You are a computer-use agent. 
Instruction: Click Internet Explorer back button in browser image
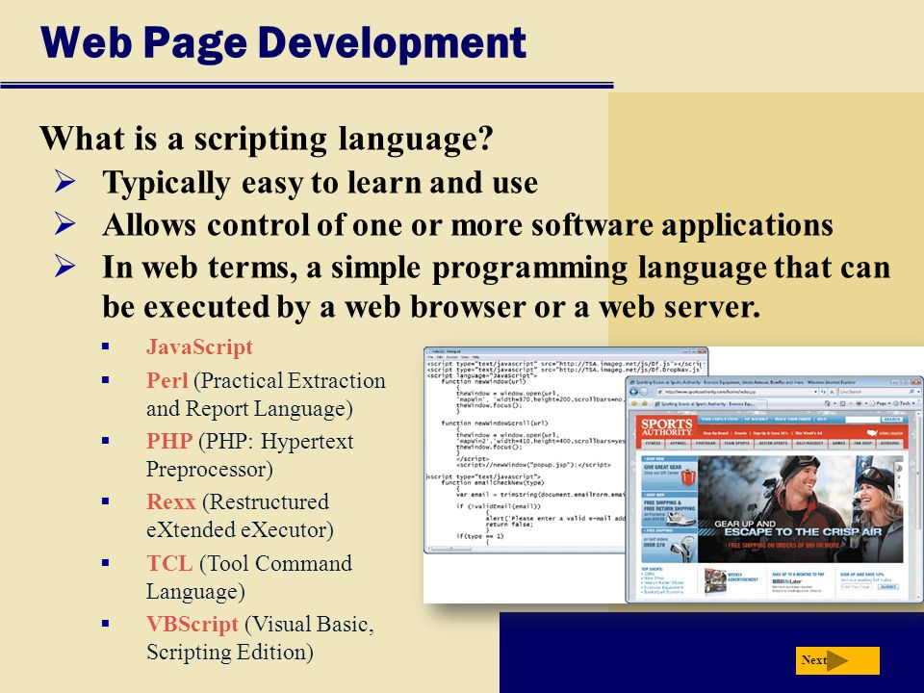[x=634, y=392]
